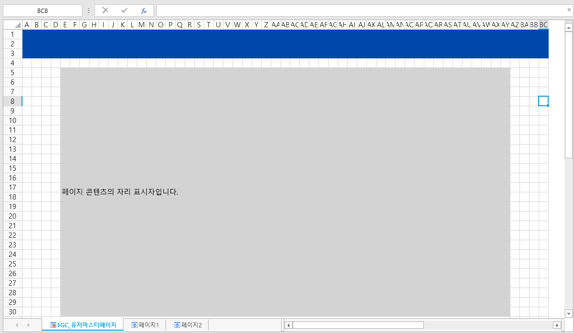Click the three-dot name box resize handle

tap(88, 11)
